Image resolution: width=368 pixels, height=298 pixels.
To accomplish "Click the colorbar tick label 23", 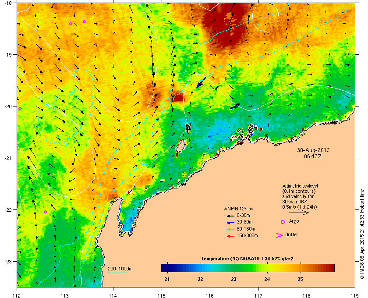I will point(234,280).
